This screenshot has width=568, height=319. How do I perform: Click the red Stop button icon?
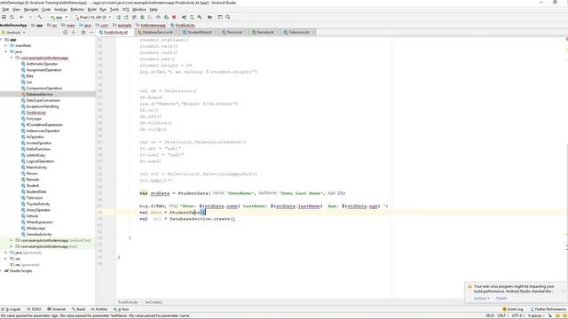click(174, 17)
